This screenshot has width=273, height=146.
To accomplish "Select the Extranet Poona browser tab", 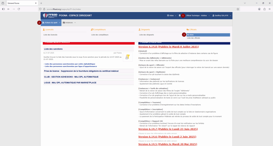I will coord(22,3).
